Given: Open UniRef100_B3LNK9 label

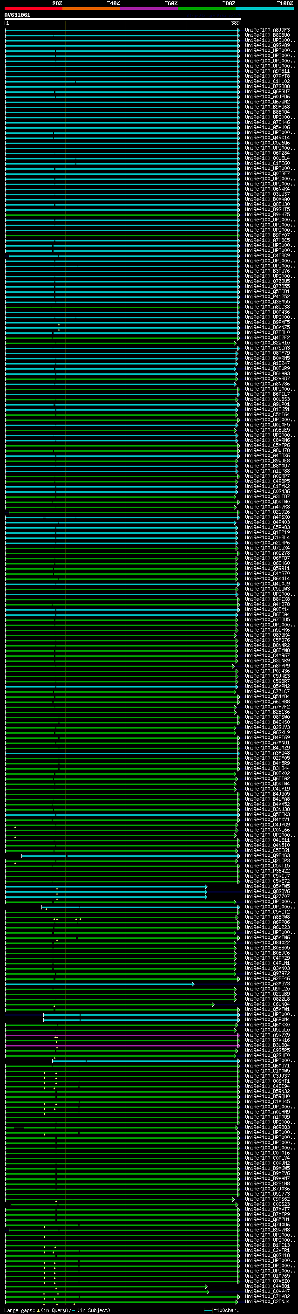Looking at the screenshot, I should (267, 660).
